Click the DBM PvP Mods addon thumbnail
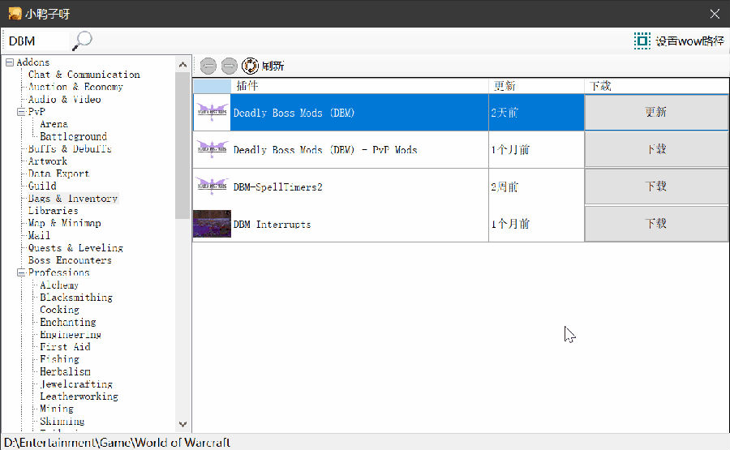Image resolution: width=730 pixels, height=450 pixels. pyautogui.click(x=213, y=149)
